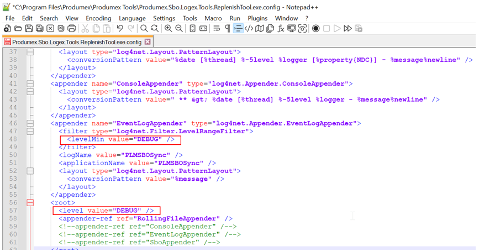Close the ReplenishTool.exe.config tab

[148, 41]
